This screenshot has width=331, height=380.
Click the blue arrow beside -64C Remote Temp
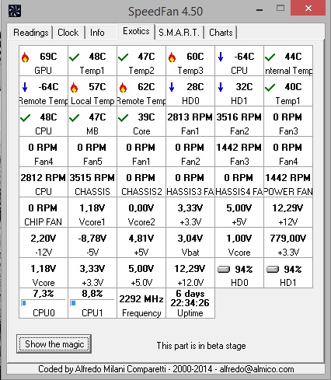[x=25, y=87]
